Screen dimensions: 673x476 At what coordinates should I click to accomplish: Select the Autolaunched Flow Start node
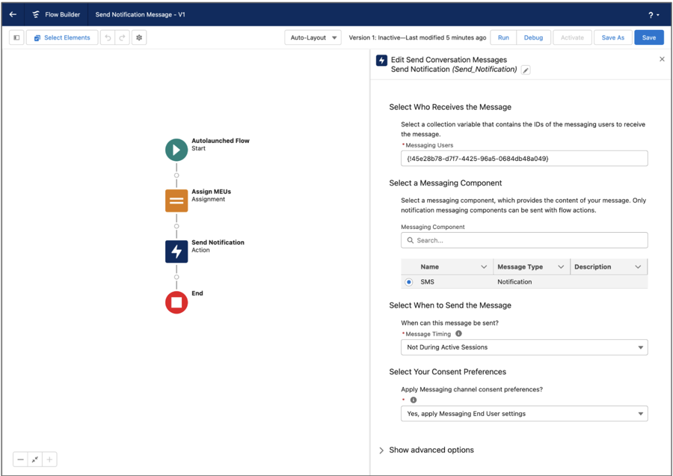[176, 150]
